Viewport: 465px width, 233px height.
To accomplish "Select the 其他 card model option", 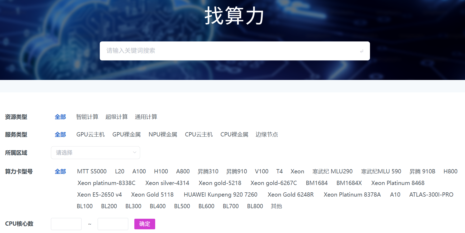I will [276, 206].
